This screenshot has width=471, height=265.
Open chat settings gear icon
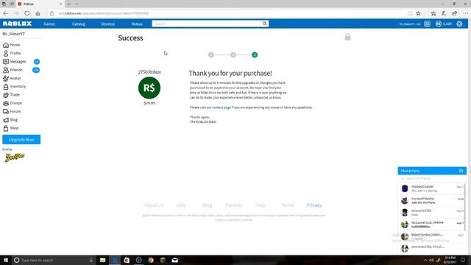(x=461, y=171)
